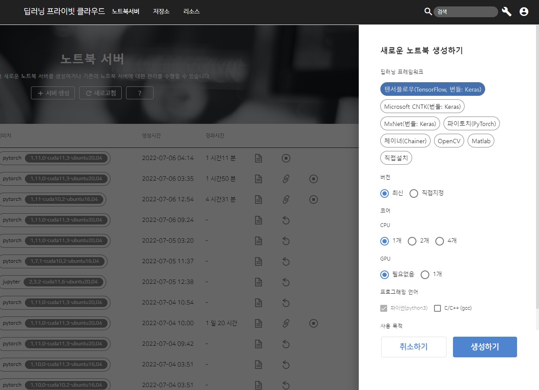
Task: Check the C/C++ (gcc) checkbox
Action: [x=438, y=308]
